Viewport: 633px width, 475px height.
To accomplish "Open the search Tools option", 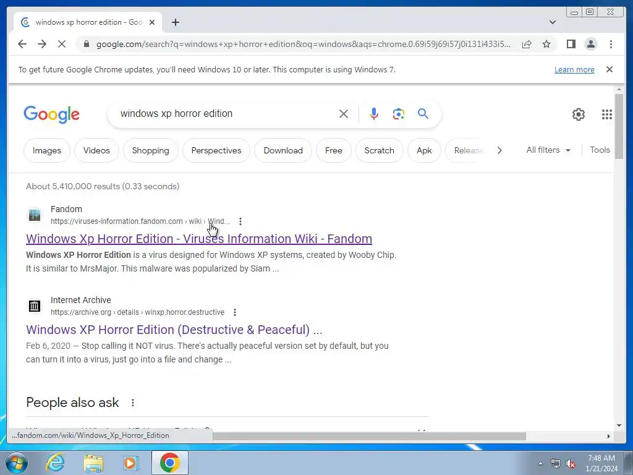I will [600, 150].
